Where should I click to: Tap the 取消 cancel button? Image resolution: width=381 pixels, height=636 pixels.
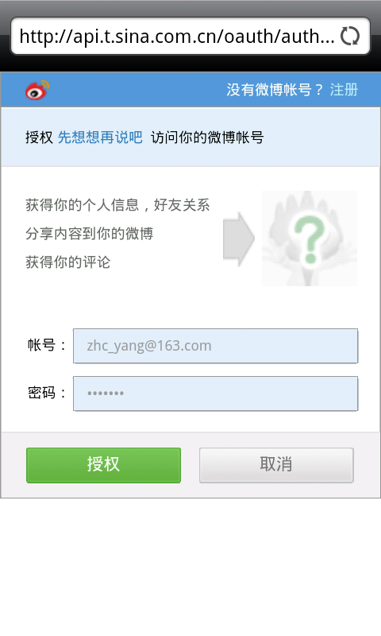(276, 465)
